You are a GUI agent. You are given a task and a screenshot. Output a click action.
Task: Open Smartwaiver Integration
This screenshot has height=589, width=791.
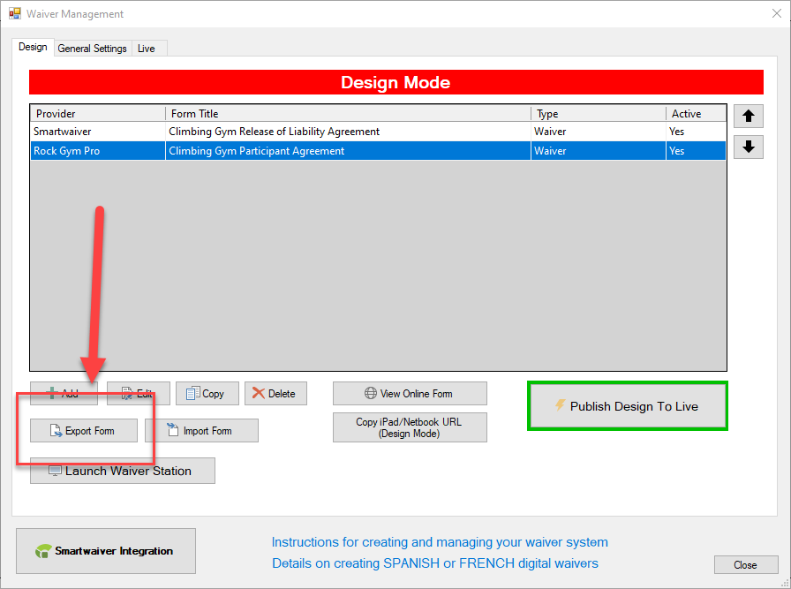point(106,551)
